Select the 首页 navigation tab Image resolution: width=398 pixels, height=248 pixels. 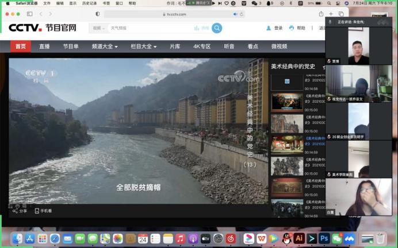(x=21, y=46)
